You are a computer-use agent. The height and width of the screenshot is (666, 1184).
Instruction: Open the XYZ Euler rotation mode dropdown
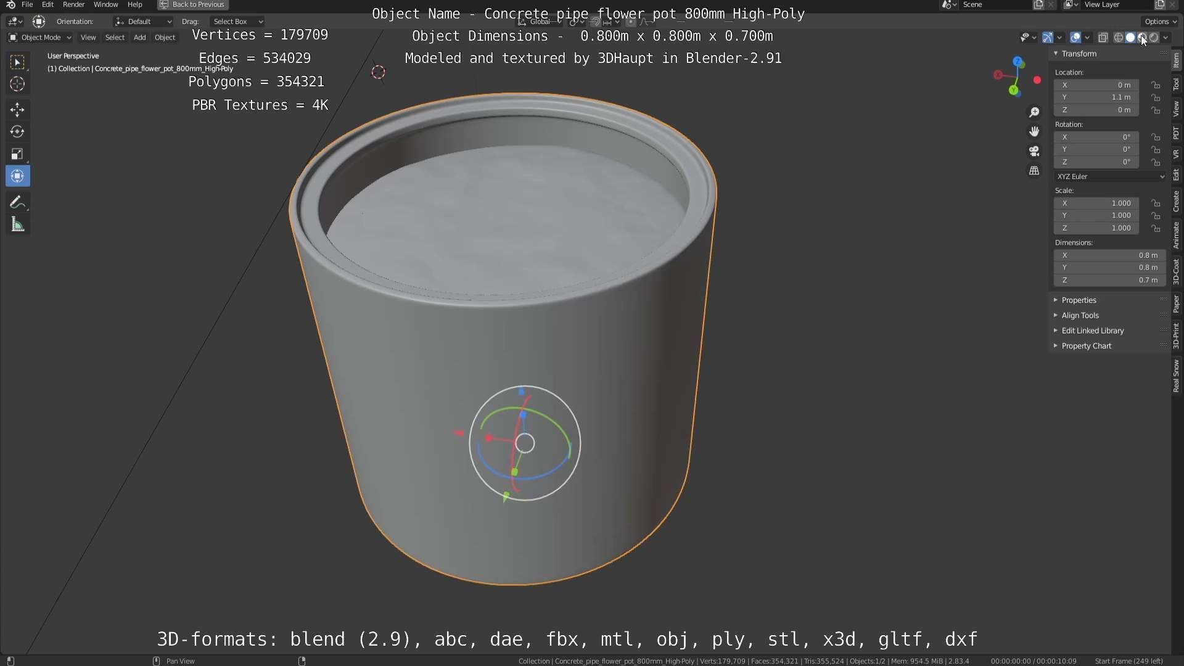coord(1110,176)
